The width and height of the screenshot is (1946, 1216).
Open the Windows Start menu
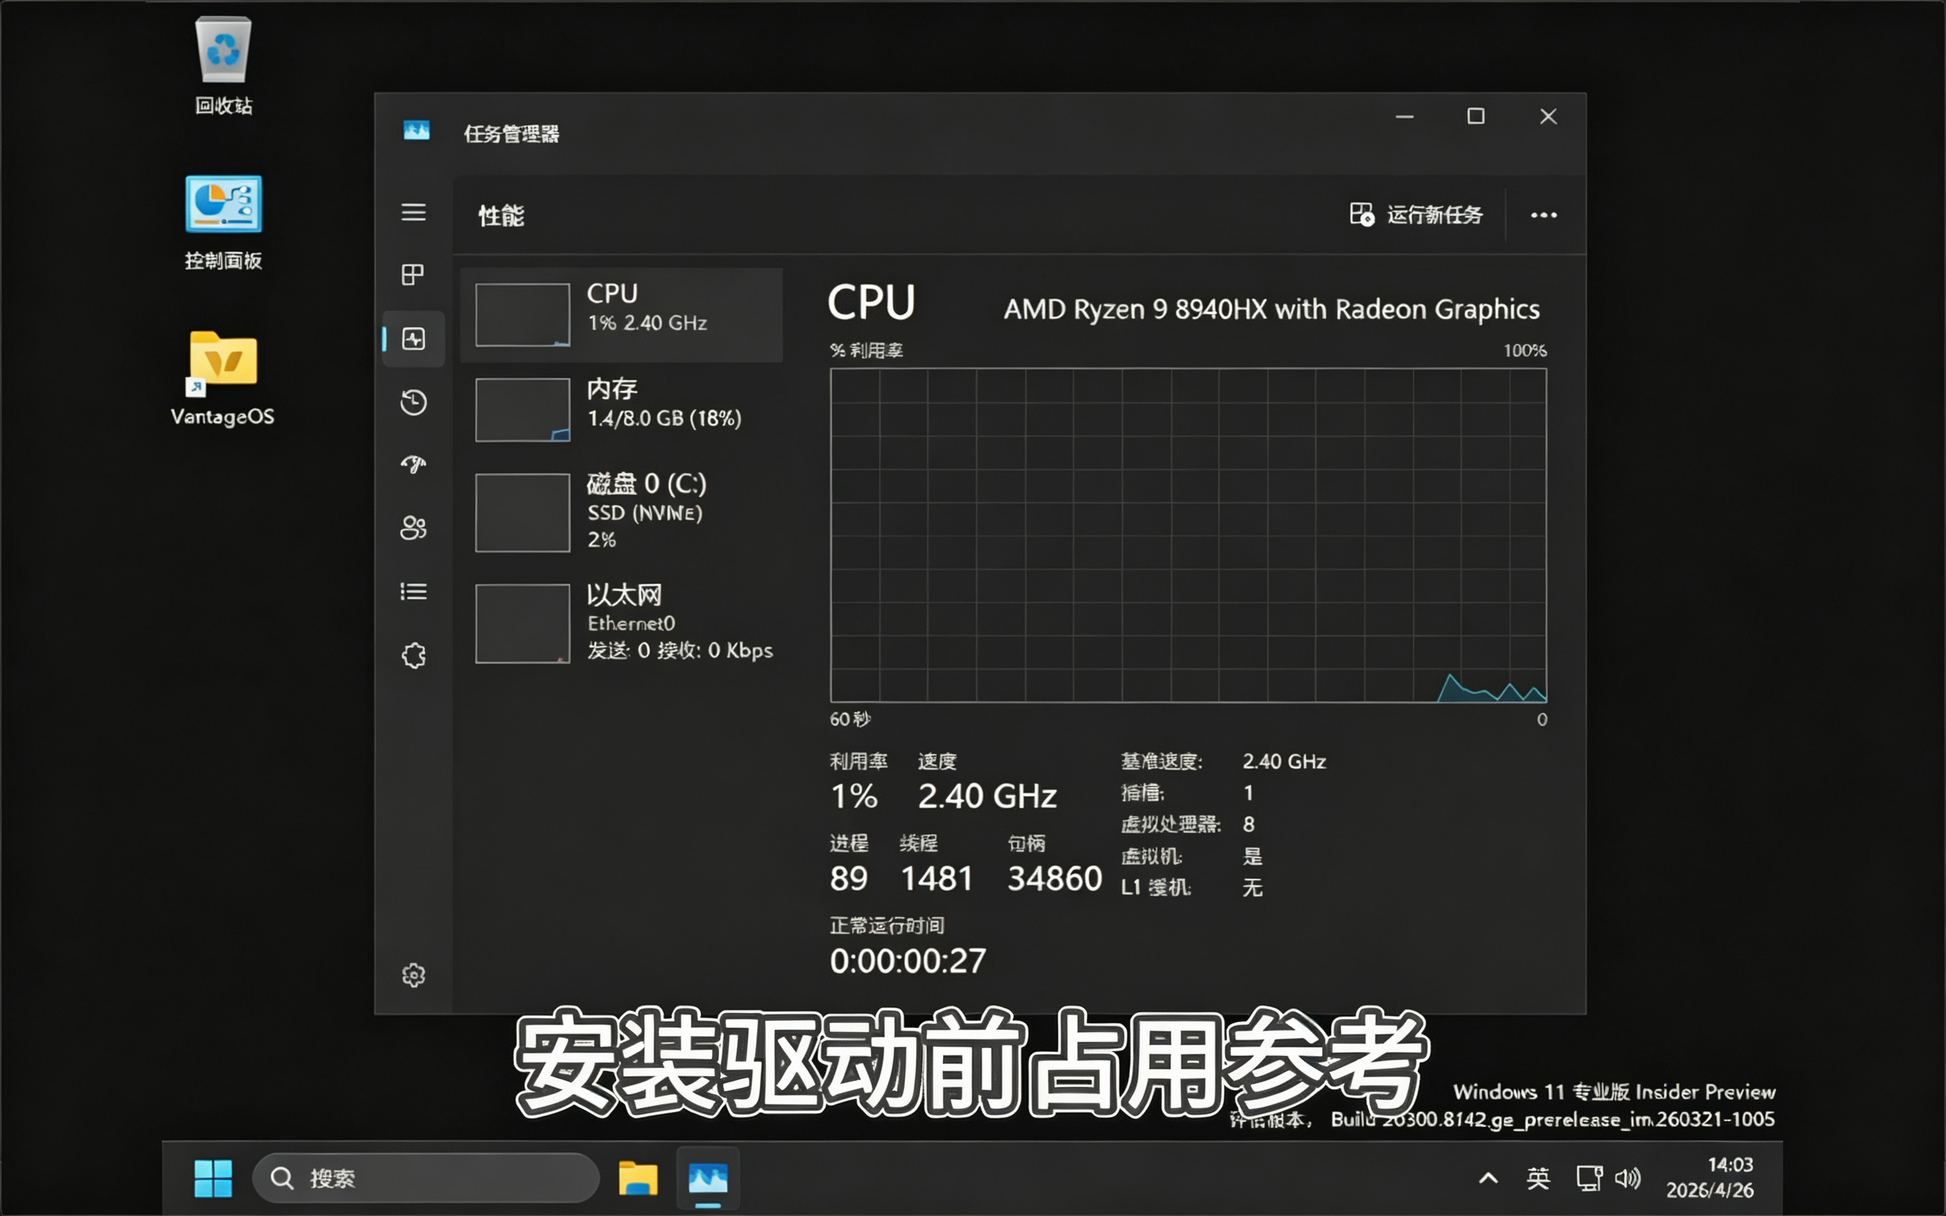(x=213, y=1178)
